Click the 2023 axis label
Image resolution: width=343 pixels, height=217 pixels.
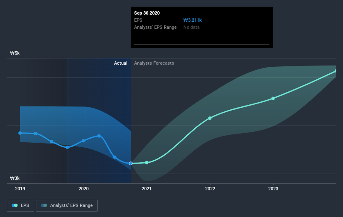[x=273, y=189]
